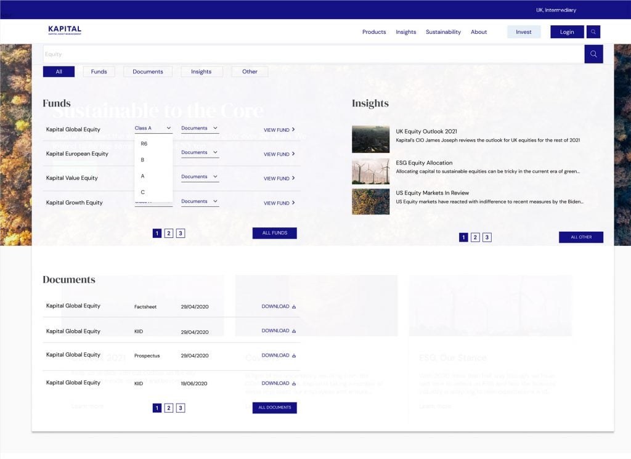This screenshot has width=631, height=459.
Task: Open Documents dropdown for Kapital Global Equity
Action: pos(200,128)
